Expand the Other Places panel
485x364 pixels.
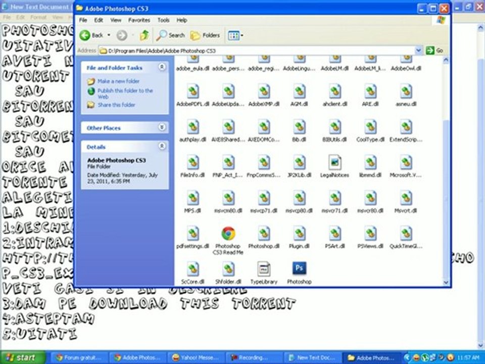(162, 127)
